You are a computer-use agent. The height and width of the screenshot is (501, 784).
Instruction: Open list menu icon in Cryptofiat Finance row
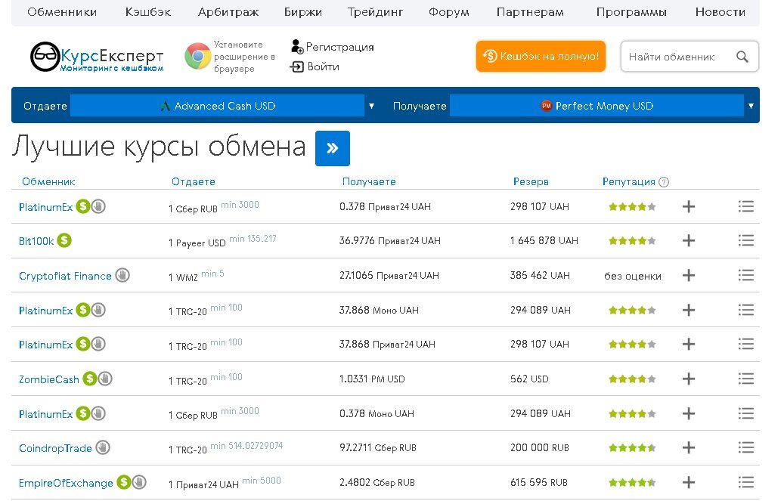point(746,275)
